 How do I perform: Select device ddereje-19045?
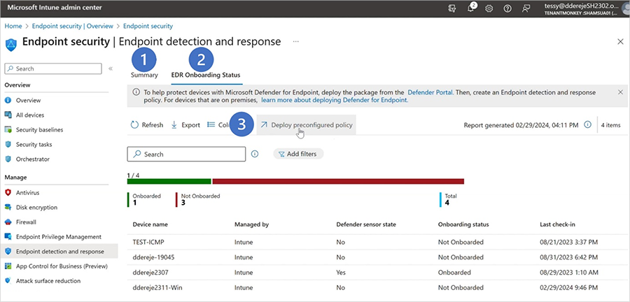pos(153,257)
